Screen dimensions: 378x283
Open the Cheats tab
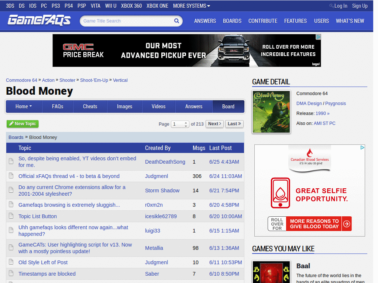click(x=90, y=106)
